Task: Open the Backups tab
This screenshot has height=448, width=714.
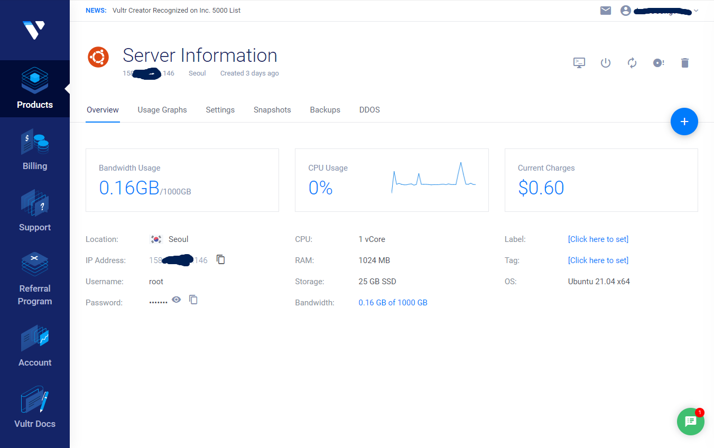Action: (x=325, y=110)
